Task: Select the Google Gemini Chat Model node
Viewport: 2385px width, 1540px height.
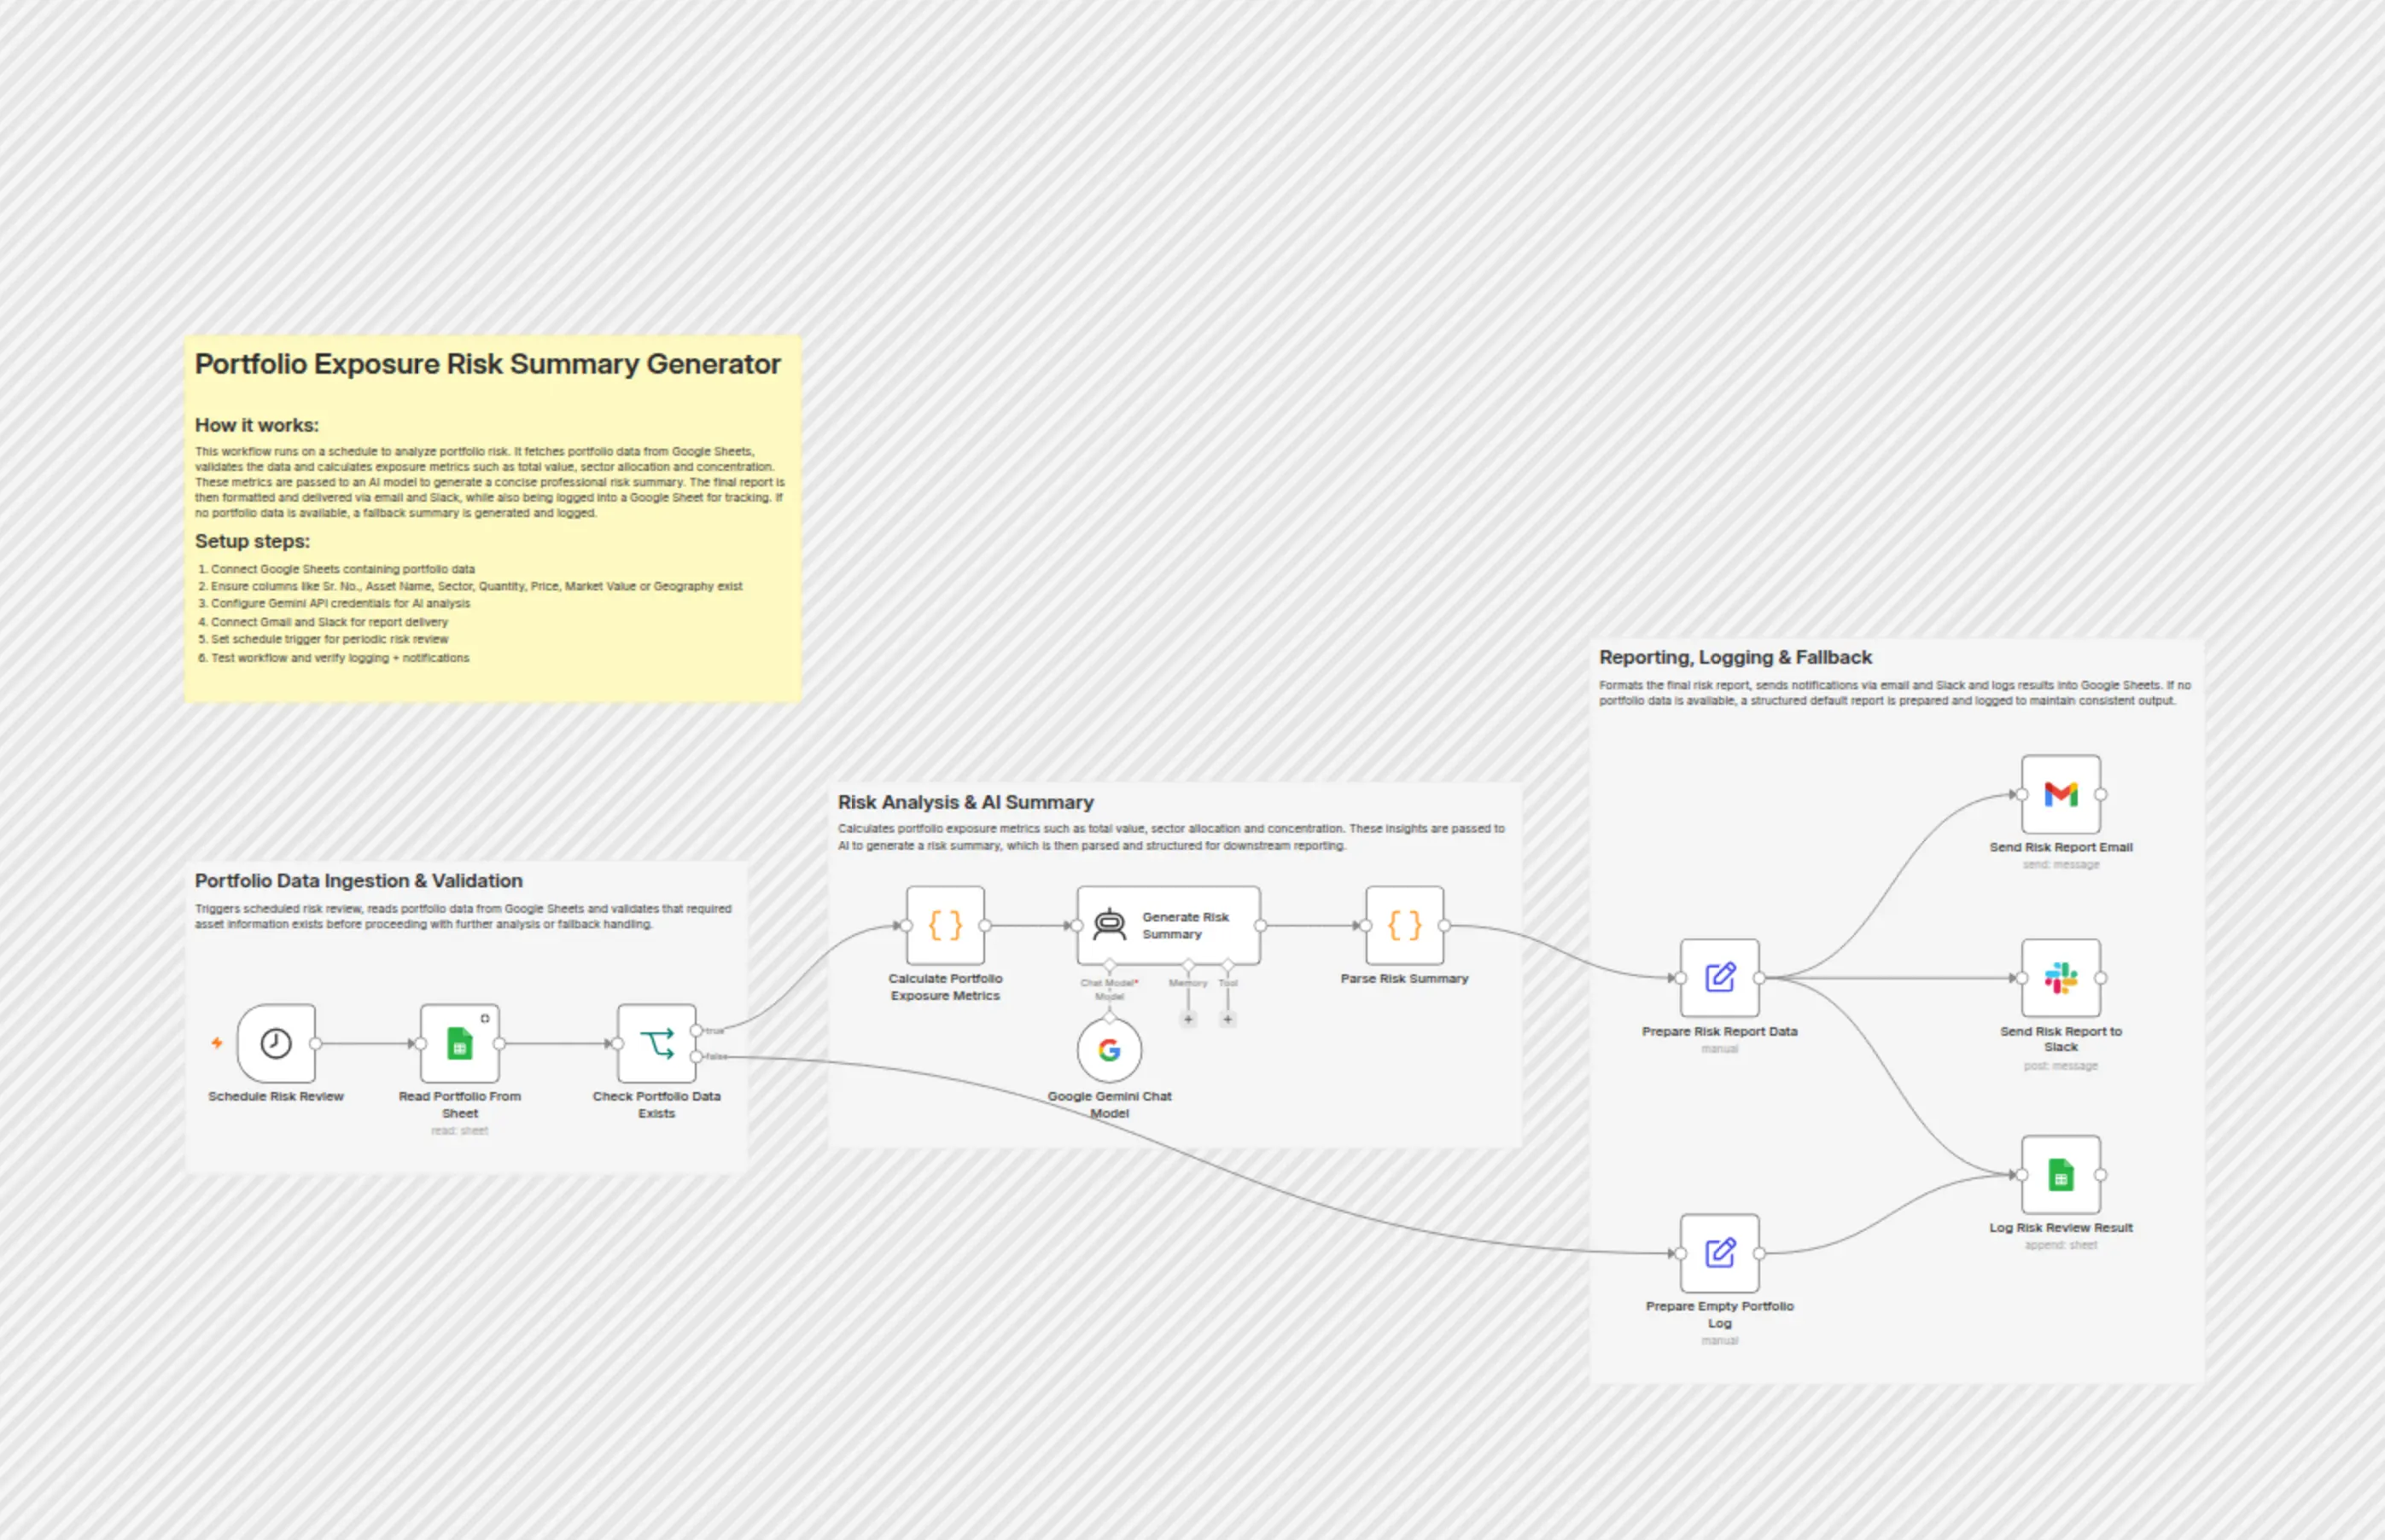Action: click(x=1110, y=1050)
